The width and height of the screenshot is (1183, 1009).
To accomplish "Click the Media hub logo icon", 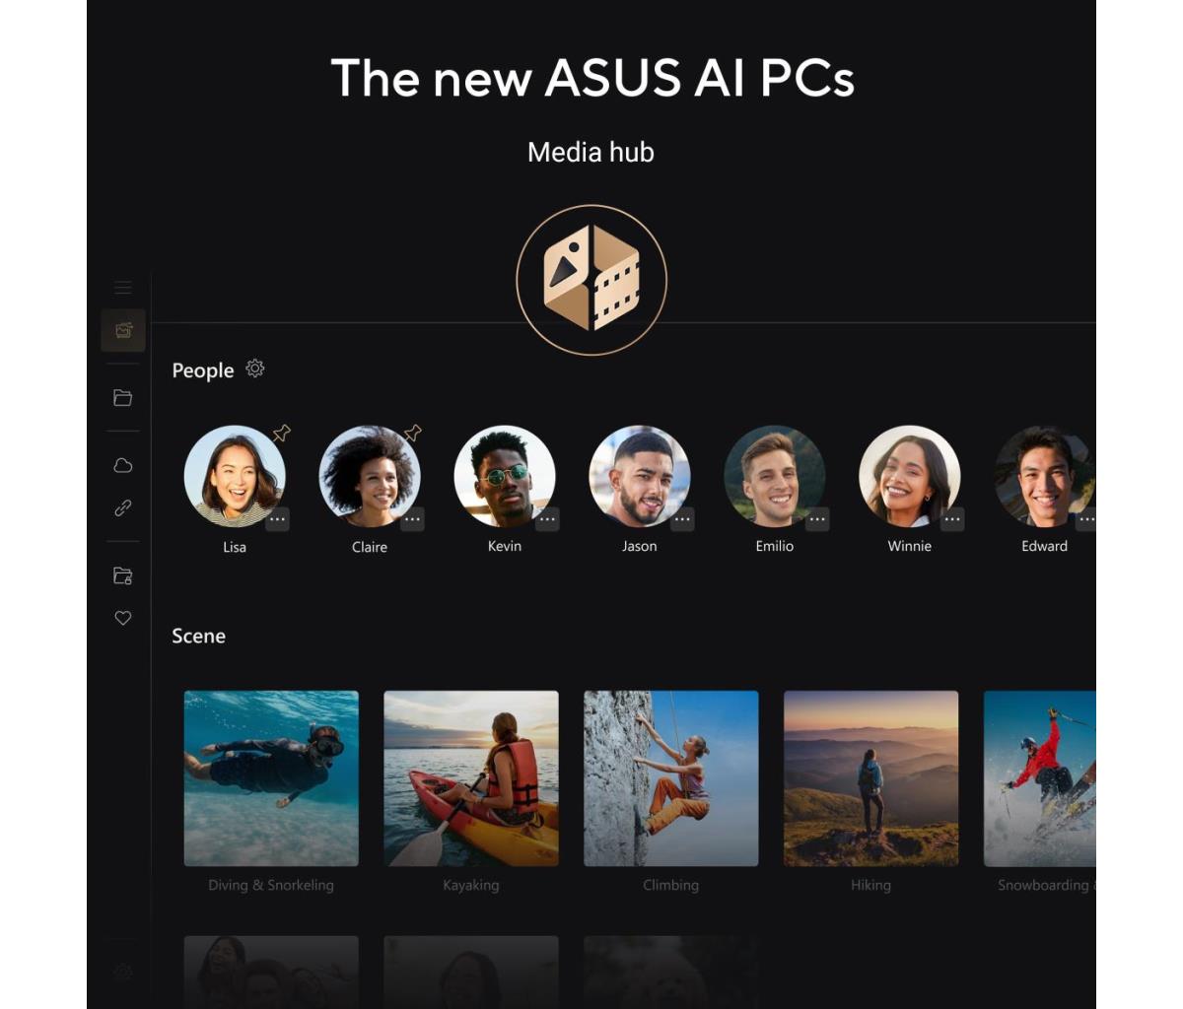I will pyautogui.click(x=591, y=280).
